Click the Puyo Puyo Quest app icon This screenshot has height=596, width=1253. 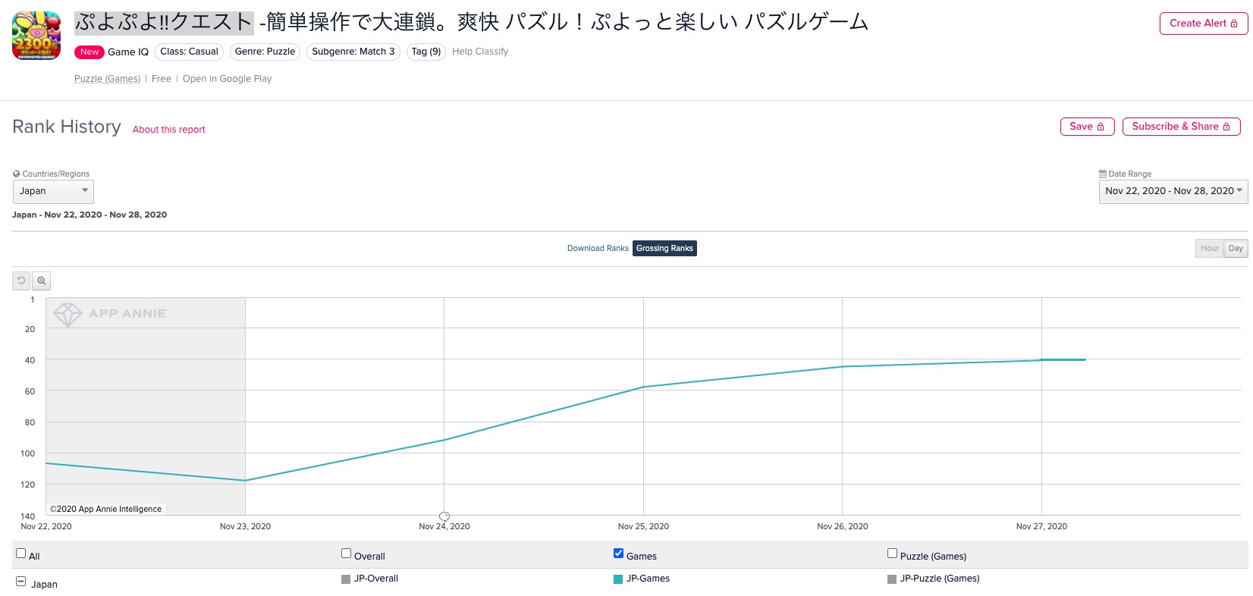(x=36, y=36)
